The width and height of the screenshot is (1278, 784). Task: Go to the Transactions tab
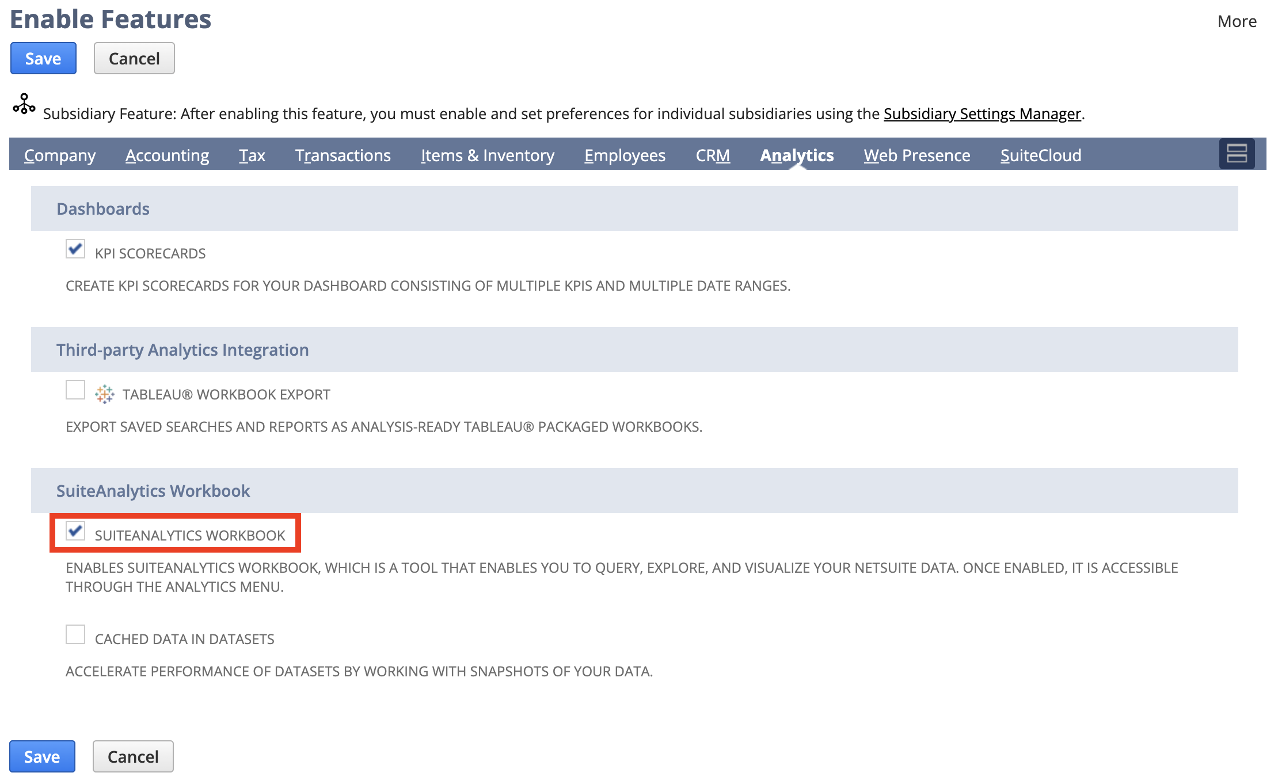coord(343,155)
